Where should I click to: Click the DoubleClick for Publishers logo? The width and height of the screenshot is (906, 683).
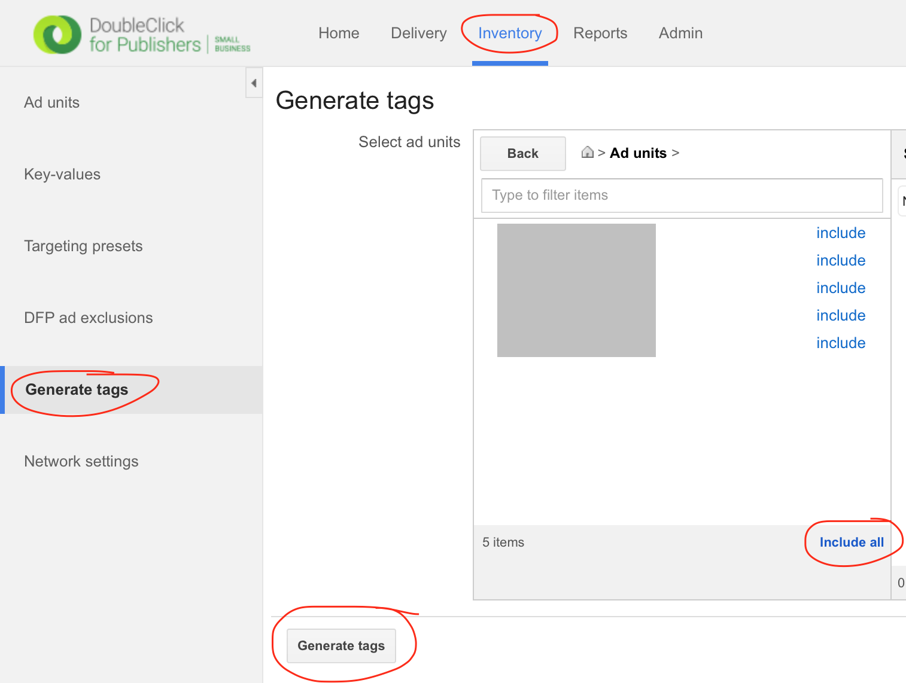142,35
